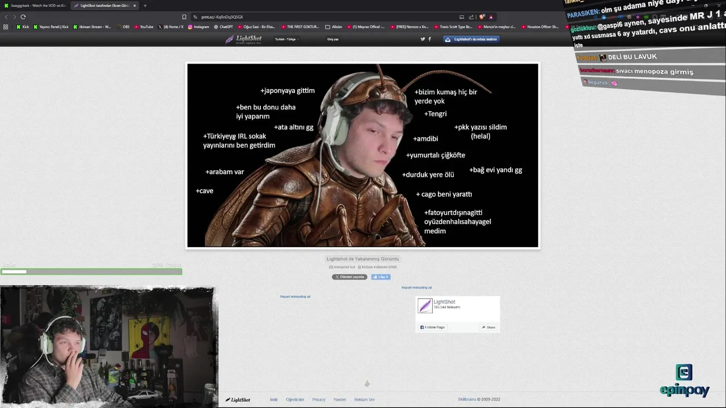Switch to the Swaggybark Kick VOD tab
Image resolution: width=726 pixels, height=408 pixels.
click(35, 6)
